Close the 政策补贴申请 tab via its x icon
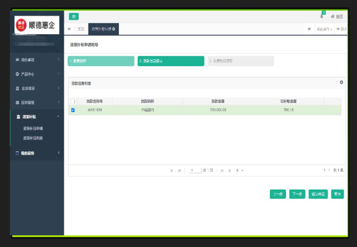The height and width of the screenshot is (247, 357). [114, 29]
